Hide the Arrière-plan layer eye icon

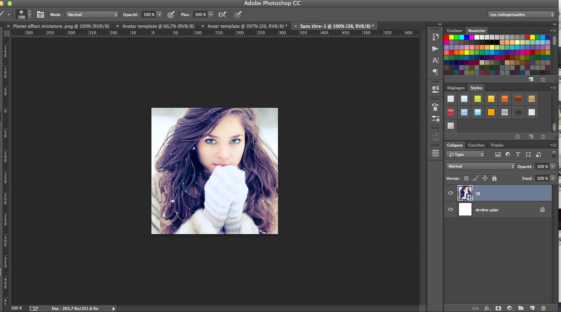450,209
